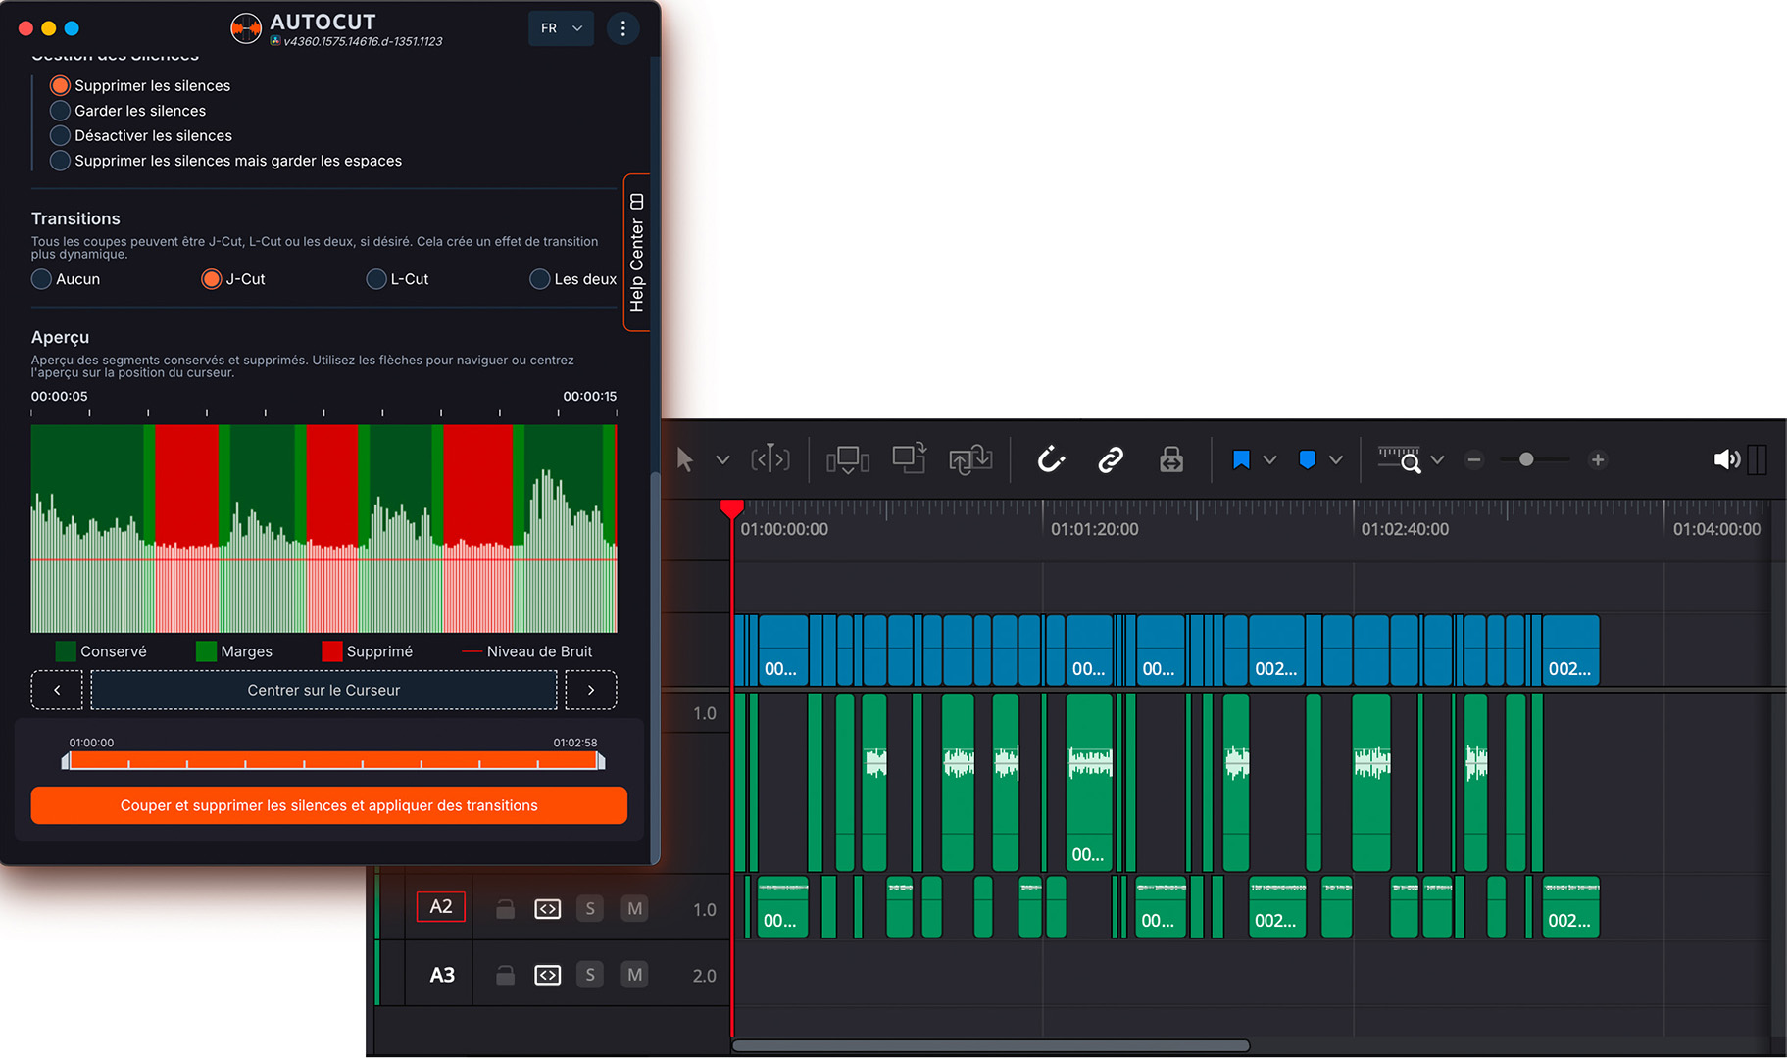Click 'Centrer sur le Curseur' button
The height and width of the screenshot is (1058, 1787).
[323, 690]
